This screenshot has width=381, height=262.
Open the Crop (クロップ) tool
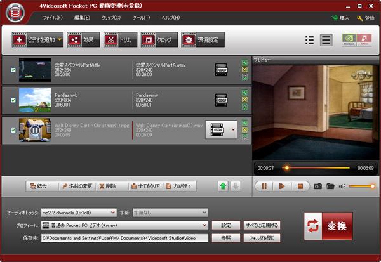(x=159, y=39)
